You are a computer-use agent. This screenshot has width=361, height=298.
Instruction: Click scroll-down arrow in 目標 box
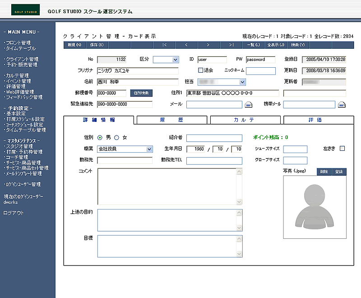pyautogui.click(x=239, y=254)
